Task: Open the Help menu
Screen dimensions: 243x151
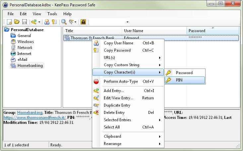Action: tap(67, 14)
